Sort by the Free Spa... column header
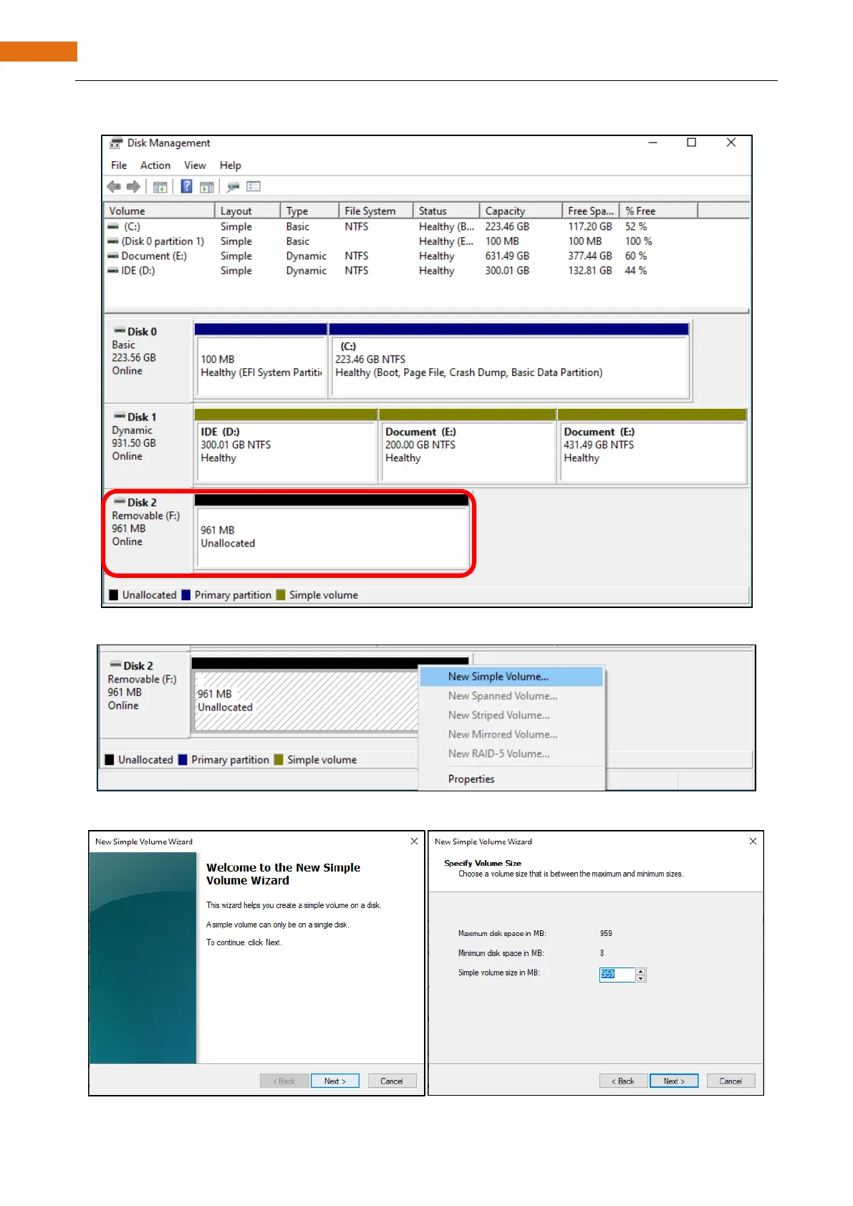Image resolution: width=853 pixels, height=1206 pixels. pyautogui.click(x=591, y=211)
